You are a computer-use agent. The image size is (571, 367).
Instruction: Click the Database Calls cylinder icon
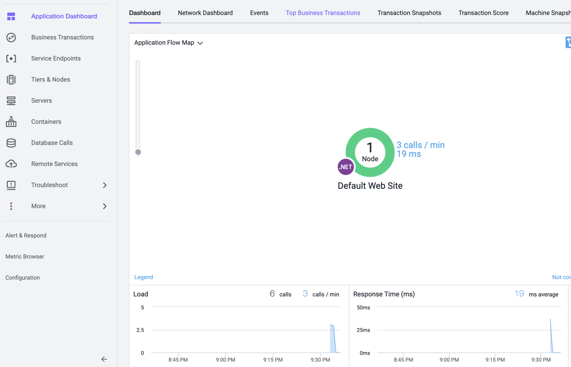pos(11,143)
